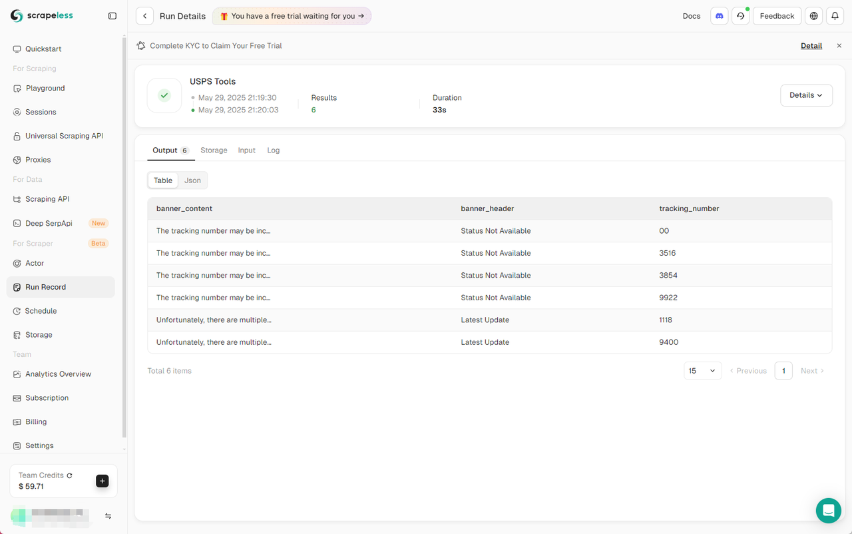
Task: Open Schedule in the sidebar
Action: pyautogui.click(x=61, y=311)
